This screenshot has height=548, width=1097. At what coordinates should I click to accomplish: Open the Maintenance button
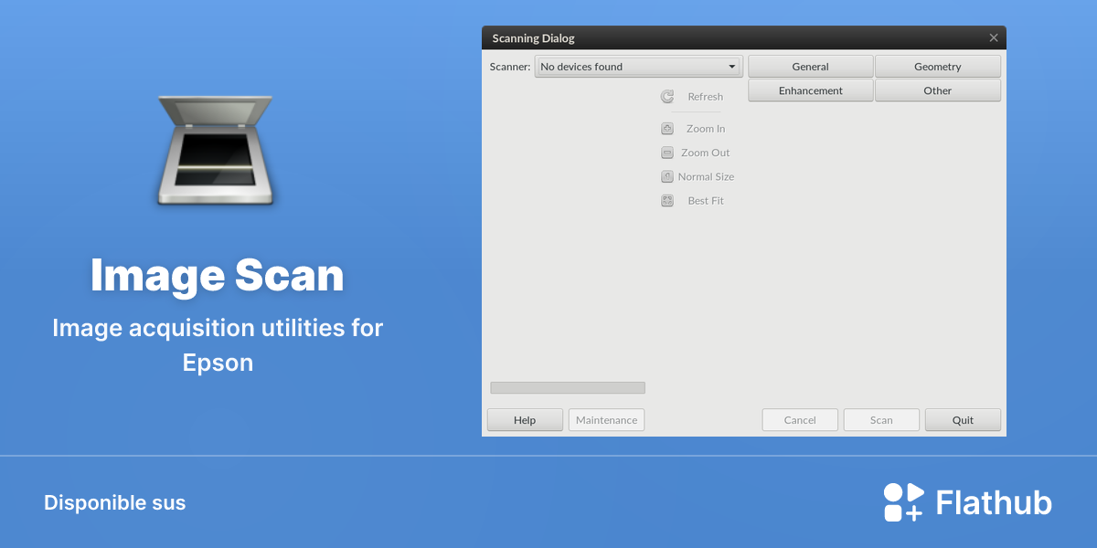coord(607,420)
